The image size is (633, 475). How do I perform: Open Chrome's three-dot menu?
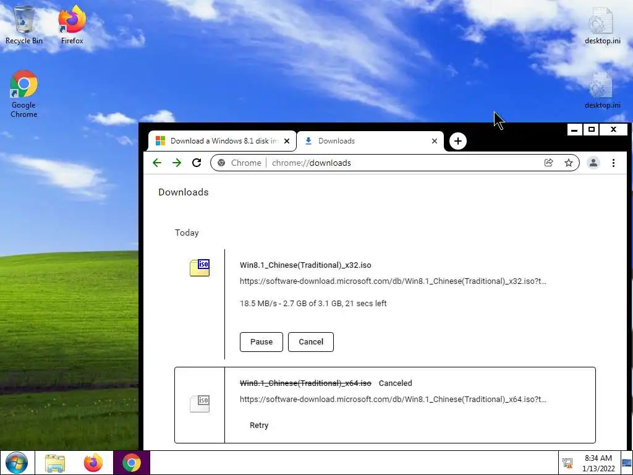(x=613, y=163)
